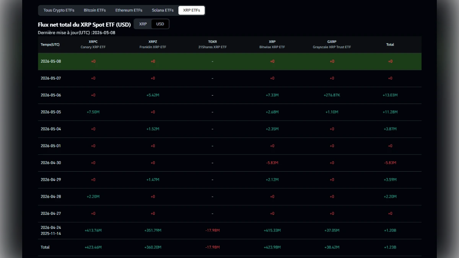Select the 2026-05-06 date cell
The height and width of the screenshot is (258, 459).
pos(51,95)
